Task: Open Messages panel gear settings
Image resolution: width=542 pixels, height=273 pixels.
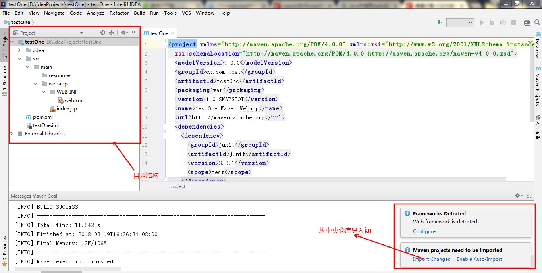Action: (519, 196)
